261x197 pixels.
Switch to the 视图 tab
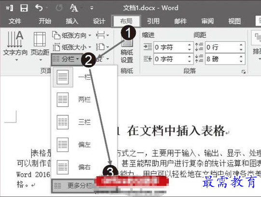(x=234, y=21)
